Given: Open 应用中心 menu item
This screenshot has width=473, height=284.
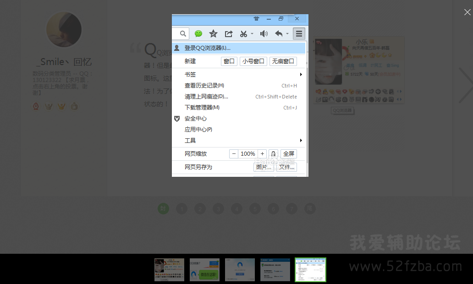Looking at the screenshot, I should pyautogui.click(x=239, y=130).
